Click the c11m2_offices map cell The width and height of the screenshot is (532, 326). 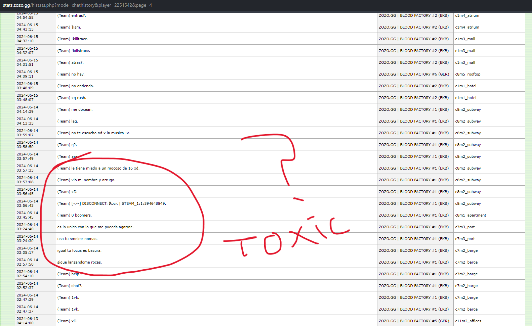pos(468,321)
